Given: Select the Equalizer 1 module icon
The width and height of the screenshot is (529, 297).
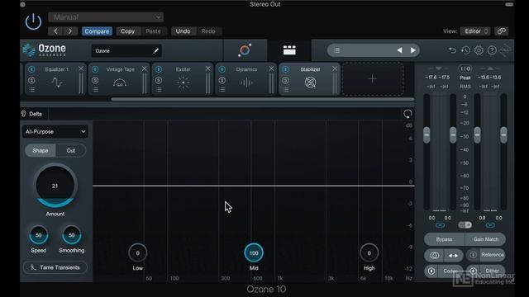Looking at the screenshot, I should (x=57, y=82).
